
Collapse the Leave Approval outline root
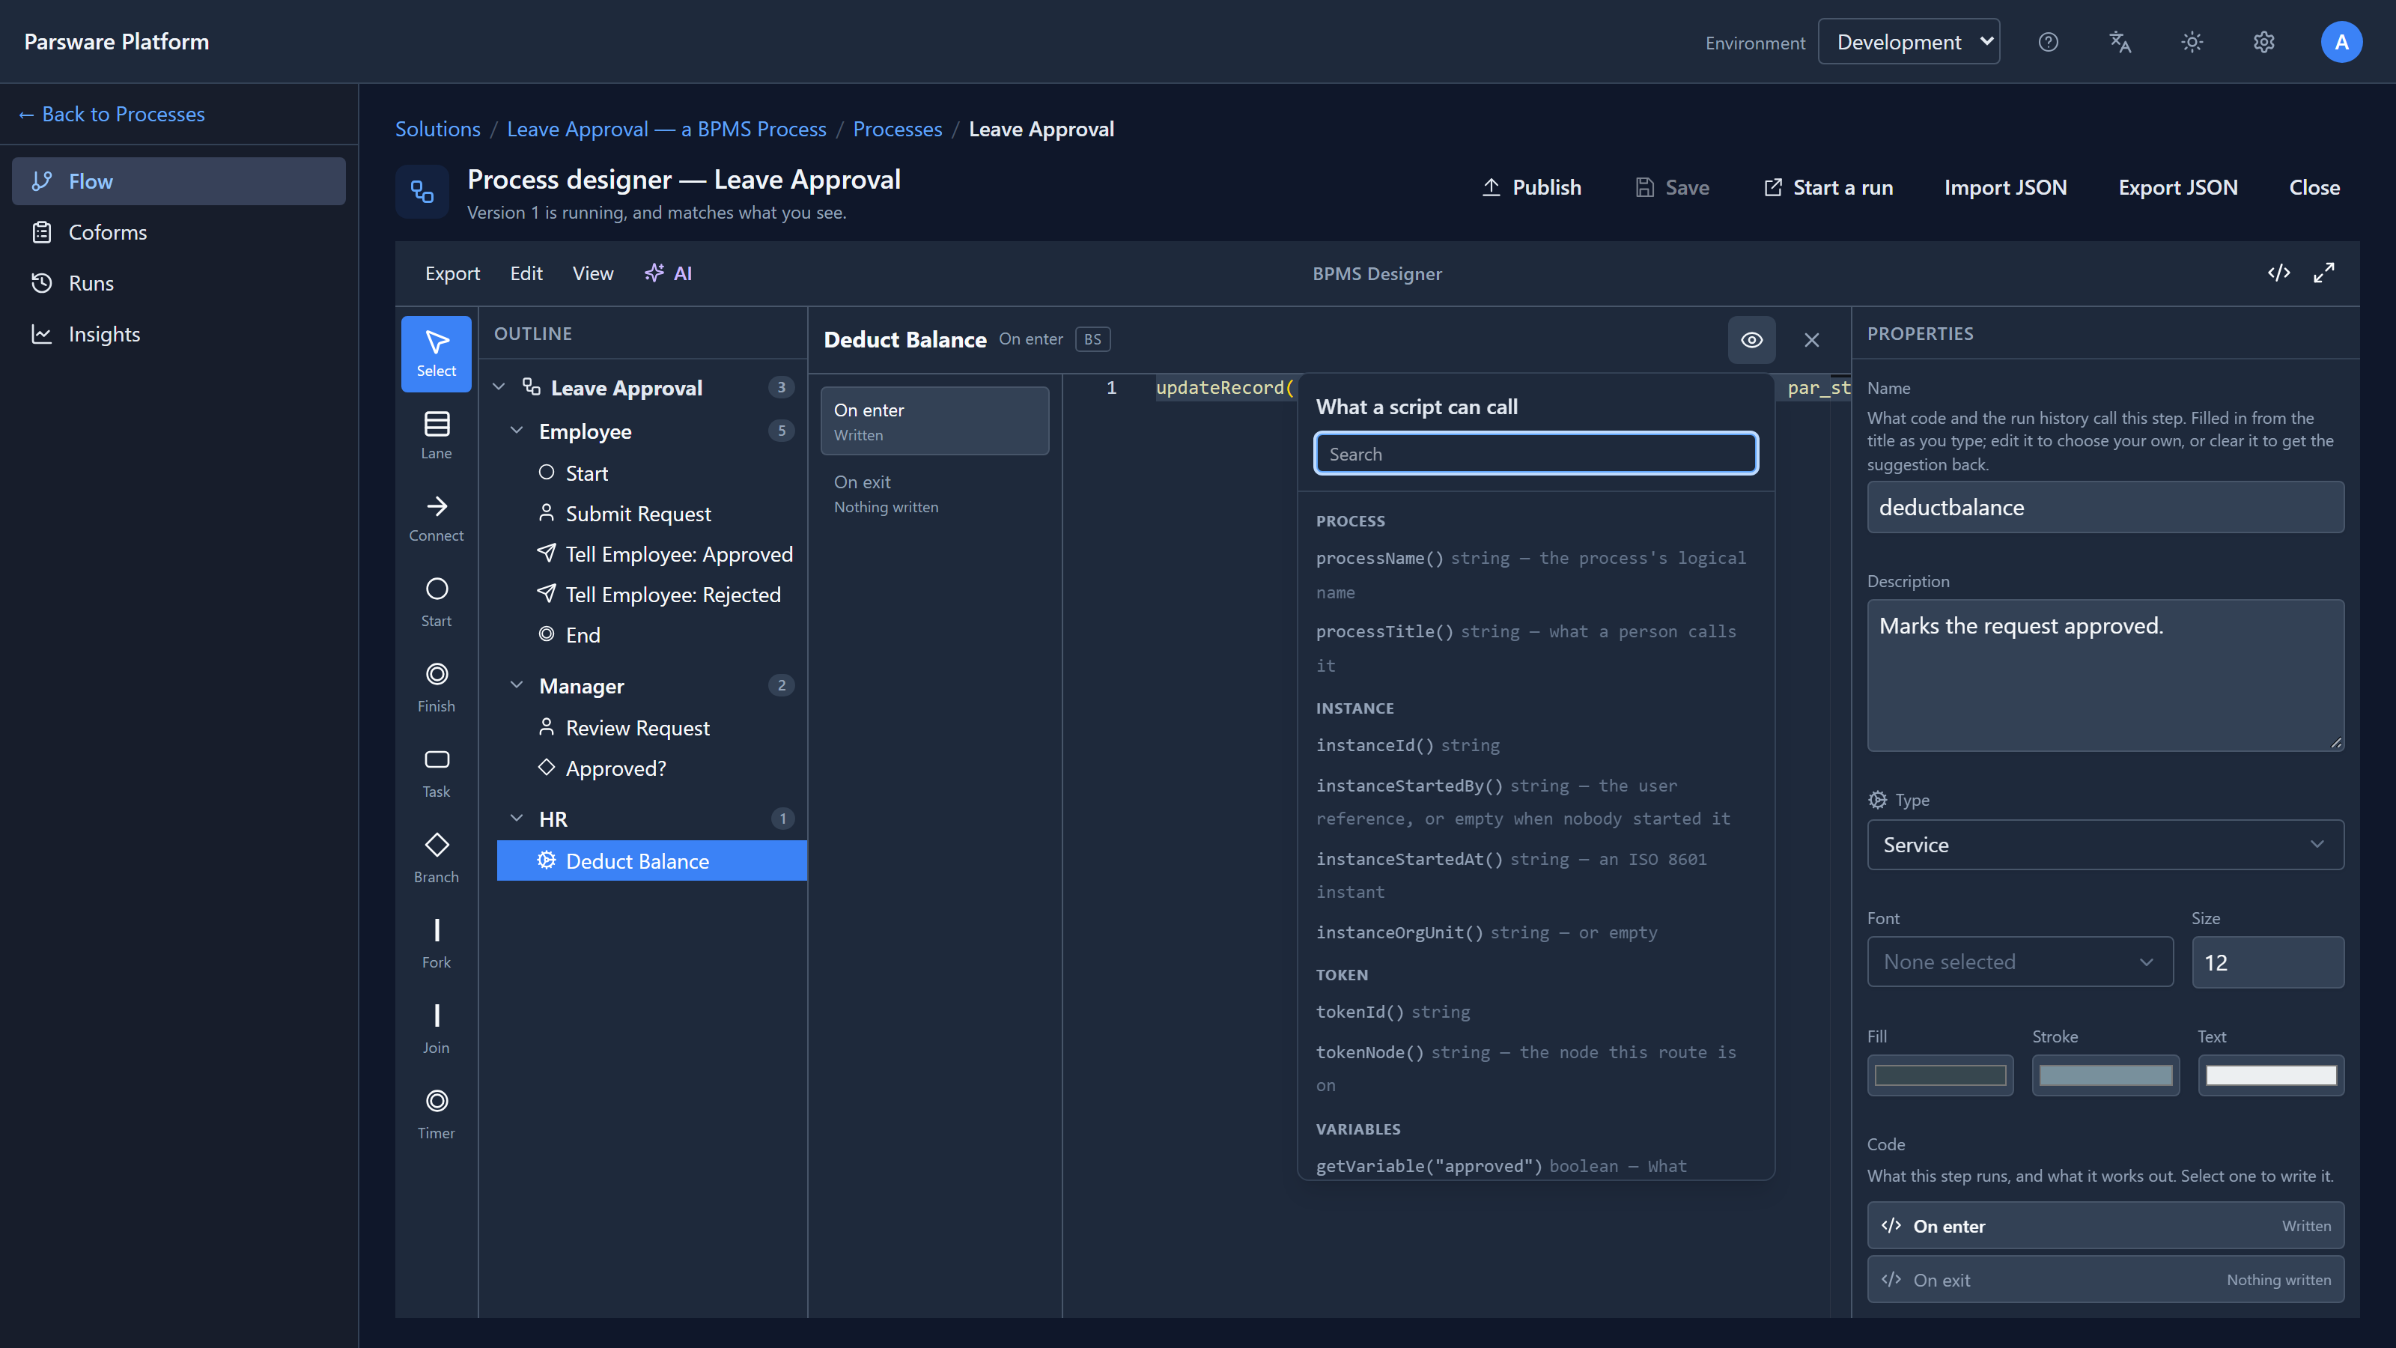click(499, 387)
